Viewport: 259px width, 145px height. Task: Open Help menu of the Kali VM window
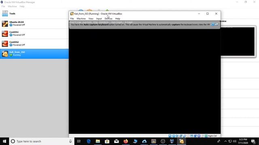(118, 19)
